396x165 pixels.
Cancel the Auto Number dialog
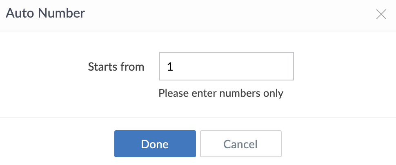pyautogui.click(x=240, y=144)
